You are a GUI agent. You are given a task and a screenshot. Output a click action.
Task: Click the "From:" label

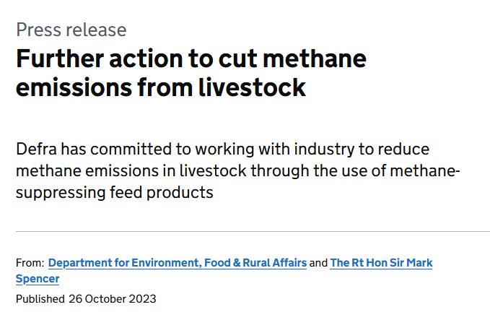pos(30,263)
